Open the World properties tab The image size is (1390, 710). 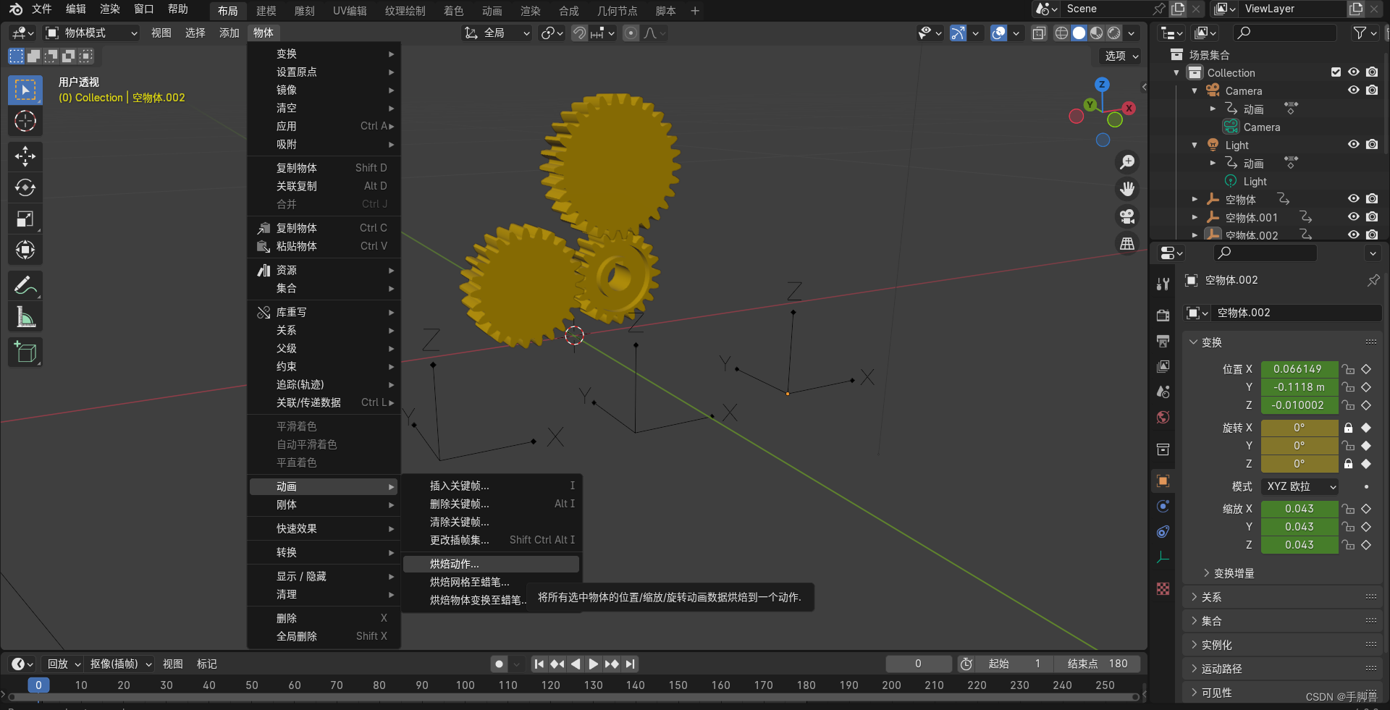(1163, 418)
